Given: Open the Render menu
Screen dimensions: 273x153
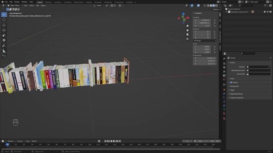Looking at the screenshot, I should pyautogui.click(x=17, y=2).
